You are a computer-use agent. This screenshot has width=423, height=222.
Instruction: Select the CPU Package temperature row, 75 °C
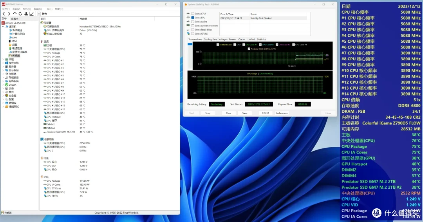click(x=64, y=53)
